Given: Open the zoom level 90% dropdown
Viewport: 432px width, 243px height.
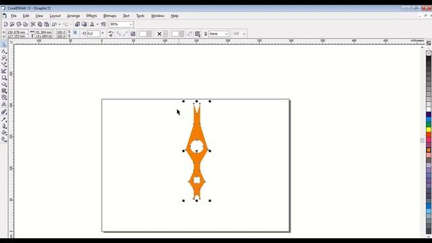Looking at the screenshot, I should coord(130,24).
